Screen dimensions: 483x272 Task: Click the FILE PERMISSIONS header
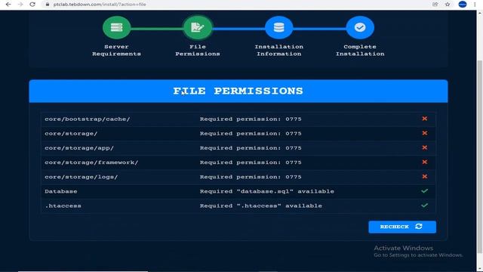click(238, 91)
